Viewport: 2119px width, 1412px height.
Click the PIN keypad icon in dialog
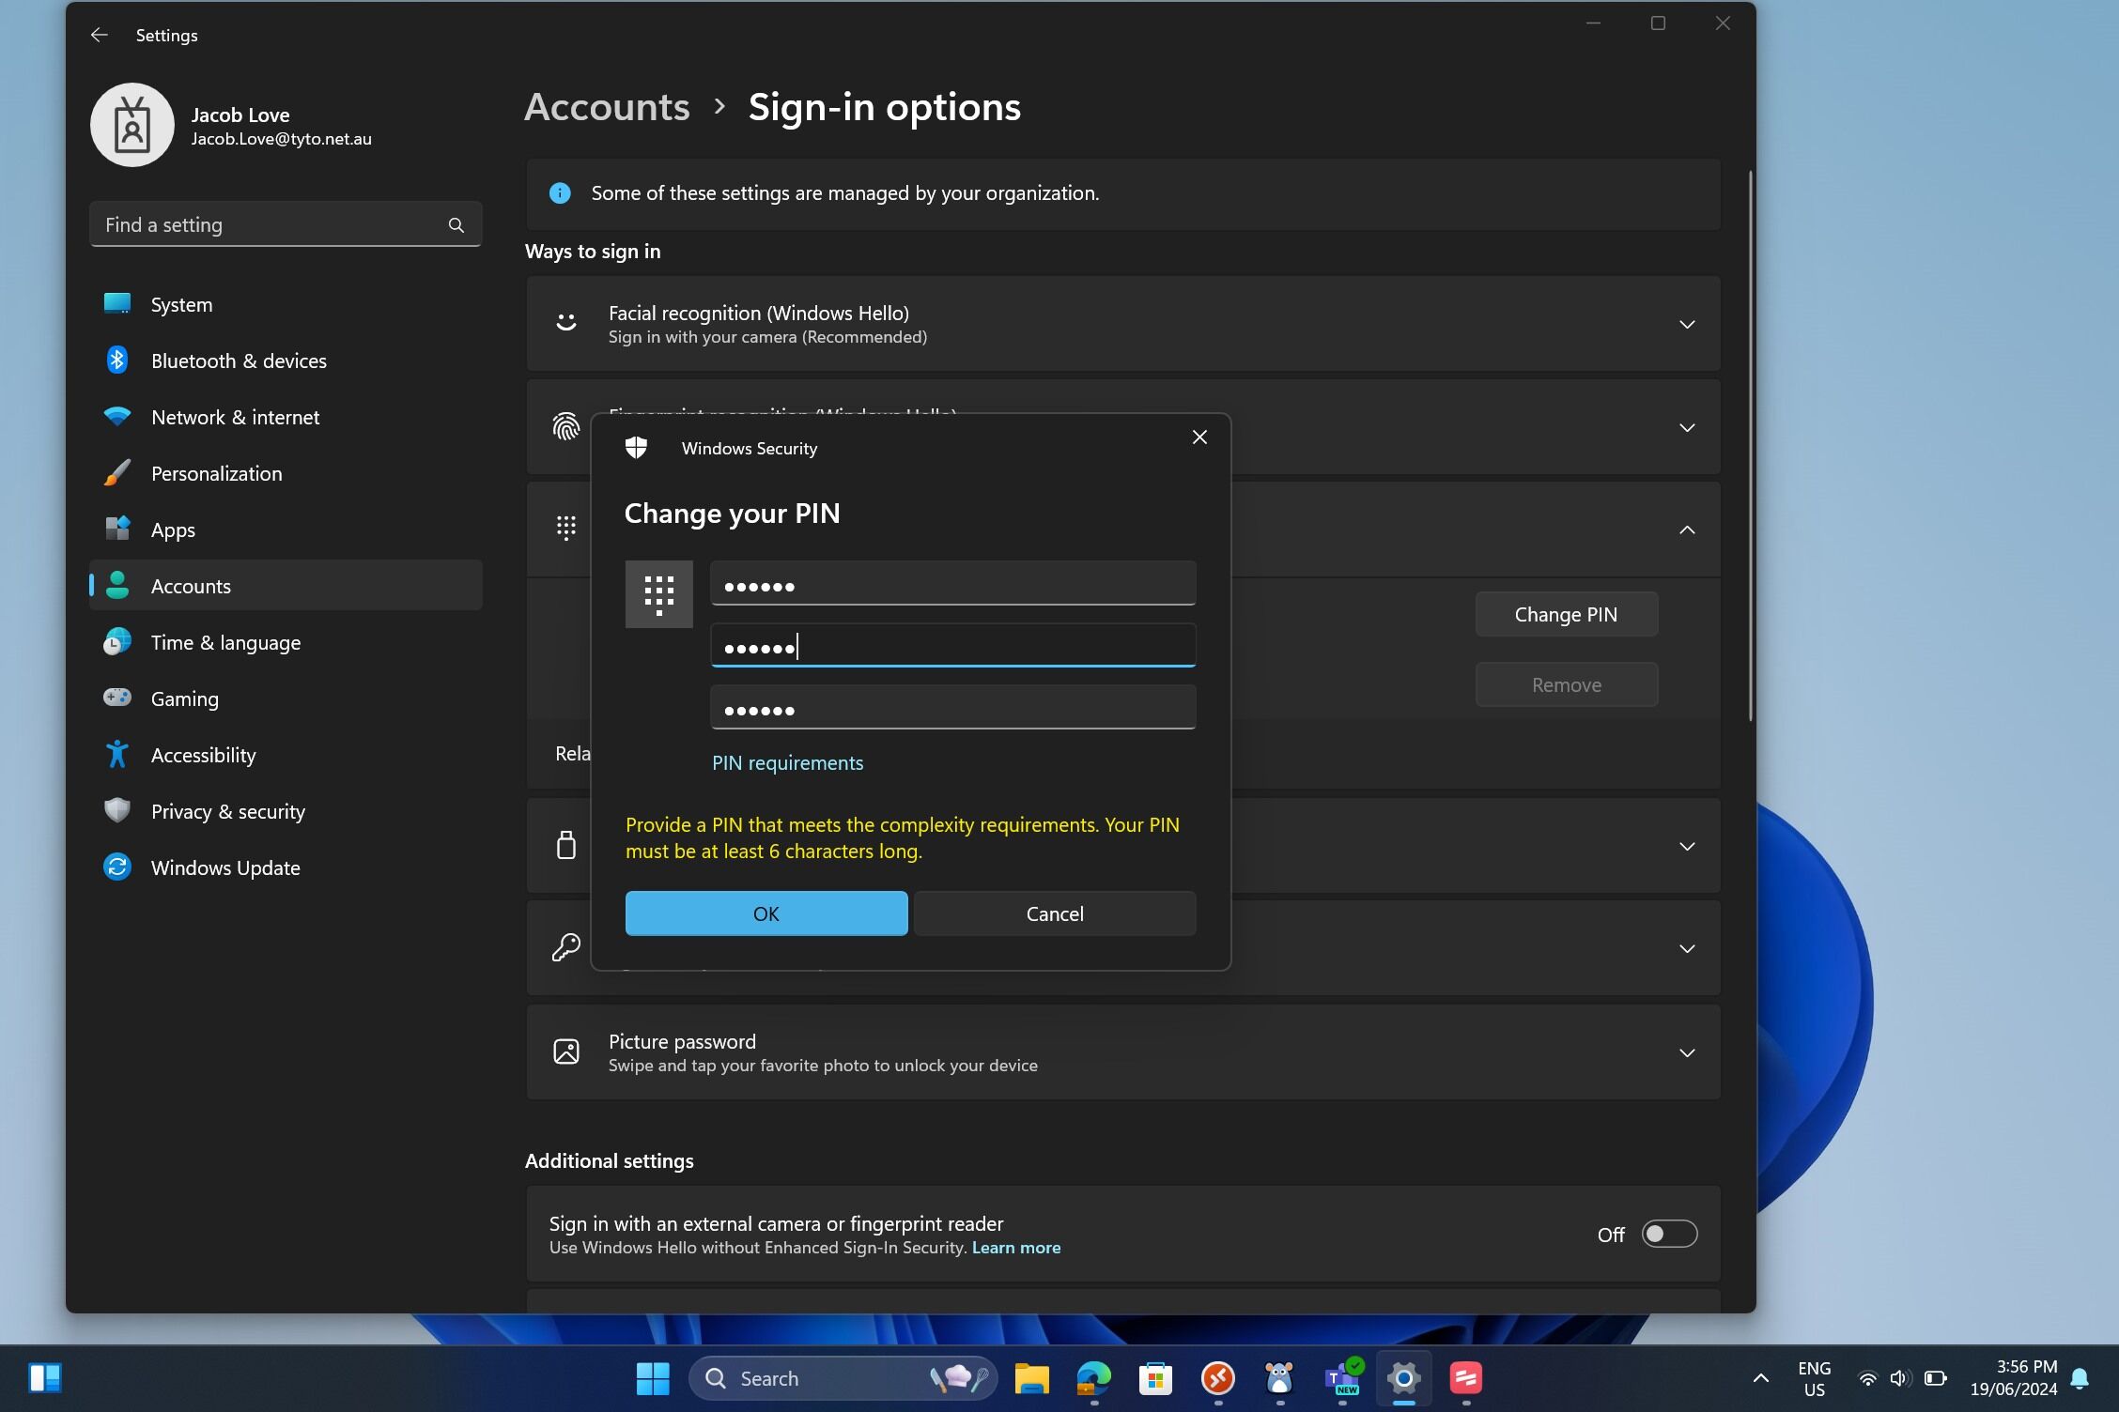(658, 594)
